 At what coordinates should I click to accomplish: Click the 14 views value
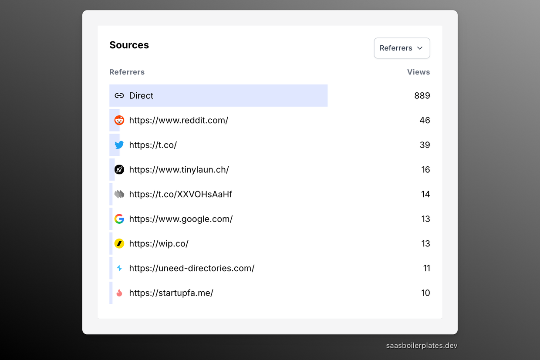coord(425,194)
